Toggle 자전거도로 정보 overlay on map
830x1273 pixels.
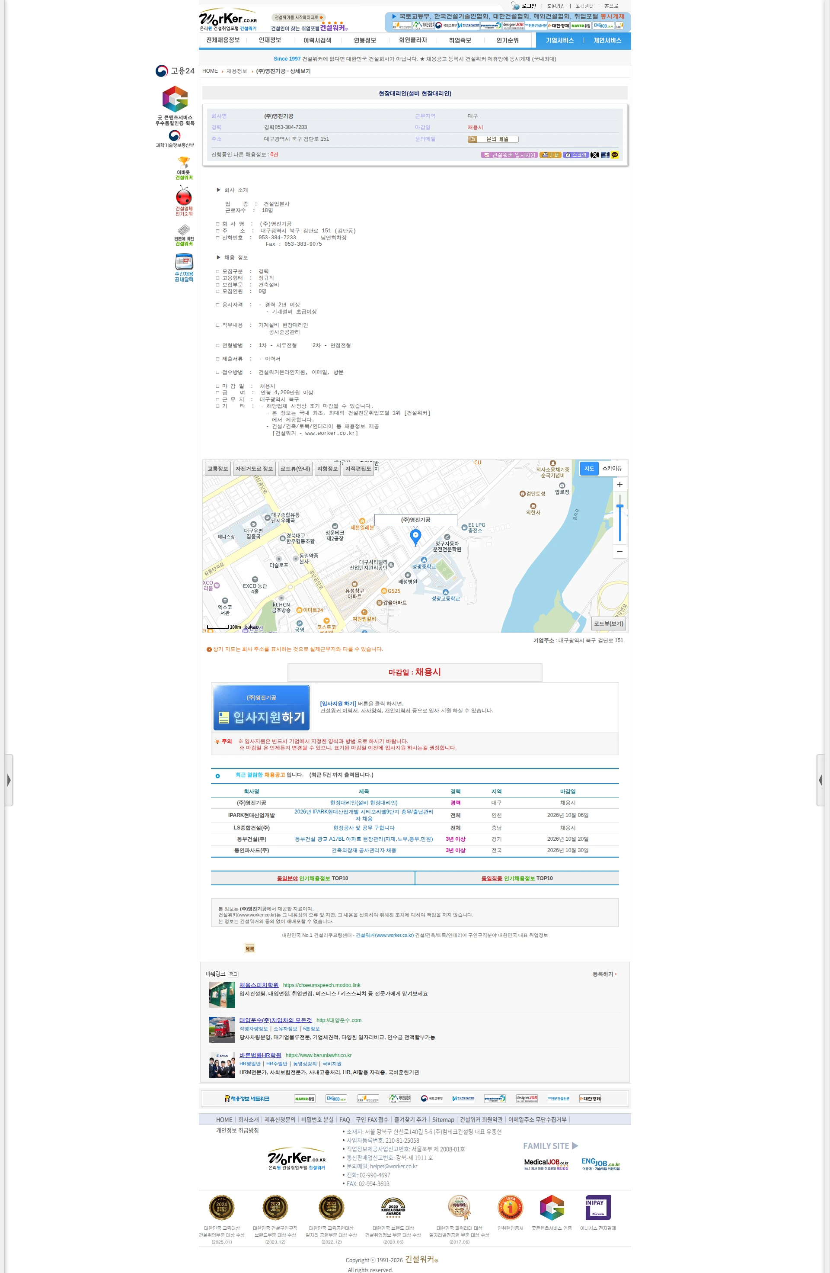coord(254,469)
